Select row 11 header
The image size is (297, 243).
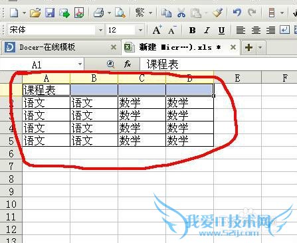11,216
